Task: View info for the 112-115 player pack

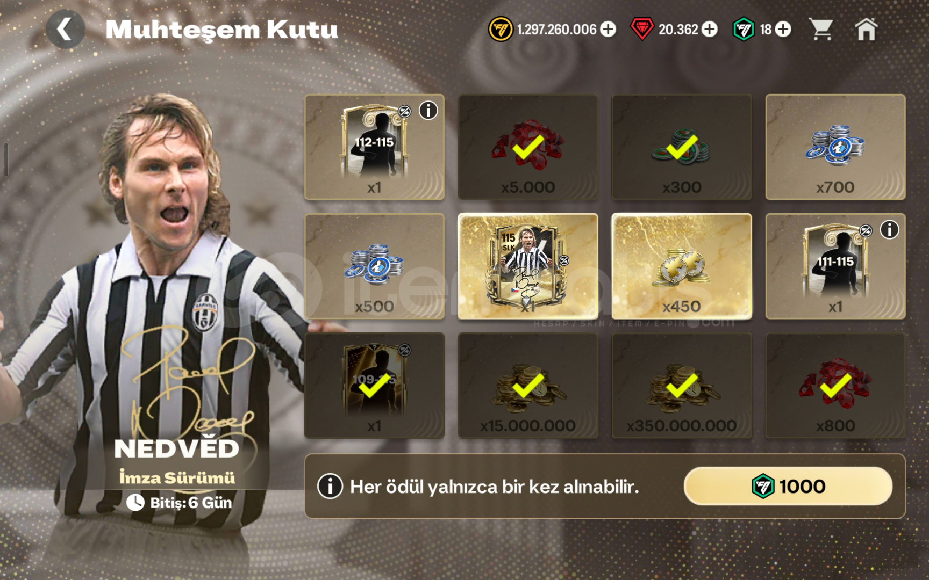Action: point(428,111)
